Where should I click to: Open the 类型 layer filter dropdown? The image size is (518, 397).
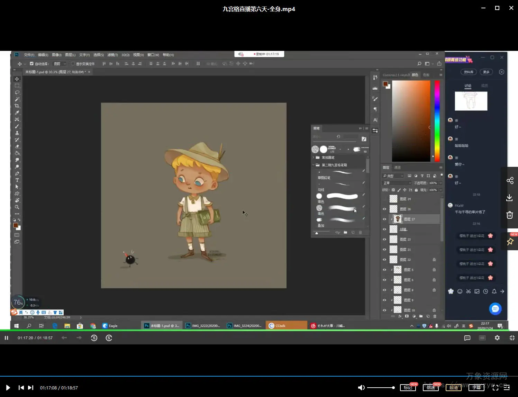click(x=393, y=176)
